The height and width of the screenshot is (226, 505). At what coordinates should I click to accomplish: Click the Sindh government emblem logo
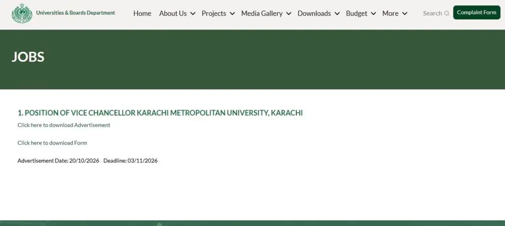(22, 13)
